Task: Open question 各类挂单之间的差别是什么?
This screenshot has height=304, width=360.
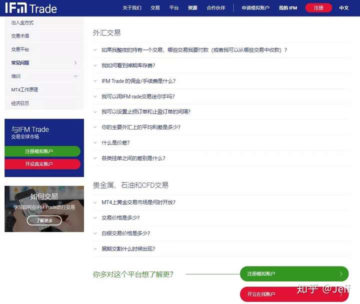Action: click(133, 158)
